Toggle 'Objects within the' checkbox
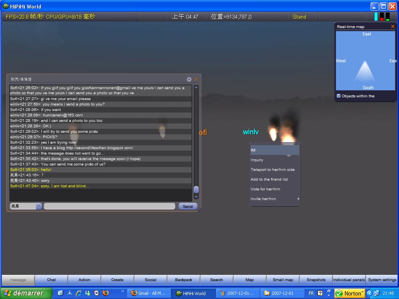The width and height of the screenshot is (399, 299). (339, 96)
